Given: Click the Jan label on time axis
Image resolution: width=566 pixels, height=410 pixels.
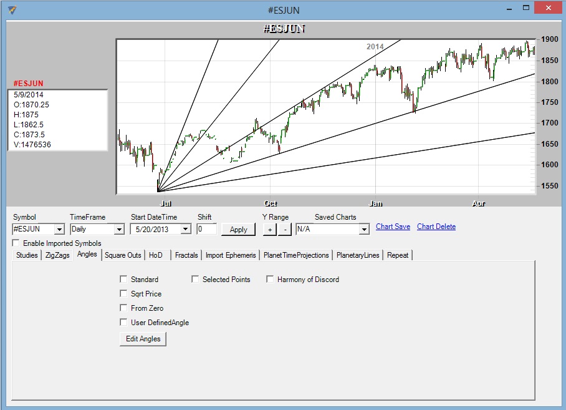Looking at the screenshot, I should tap(375, 203).
